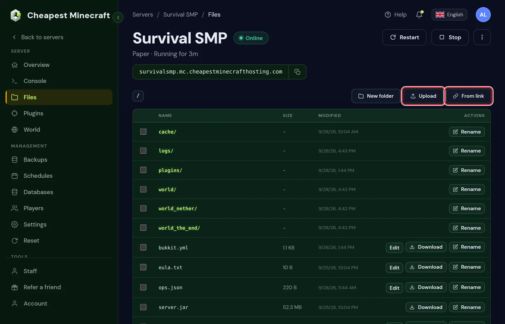Rename the logs/ folder

[467, 151]
